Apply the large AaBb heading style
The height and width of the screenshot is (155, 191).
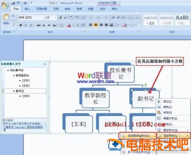pos(182,20)
